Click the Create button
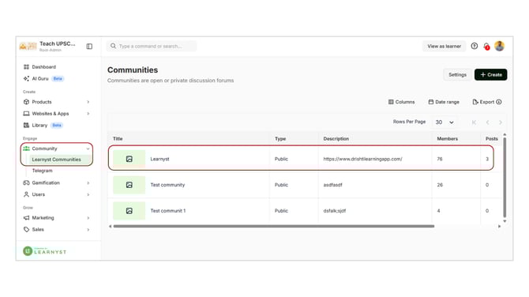 (x=491, y=74)
